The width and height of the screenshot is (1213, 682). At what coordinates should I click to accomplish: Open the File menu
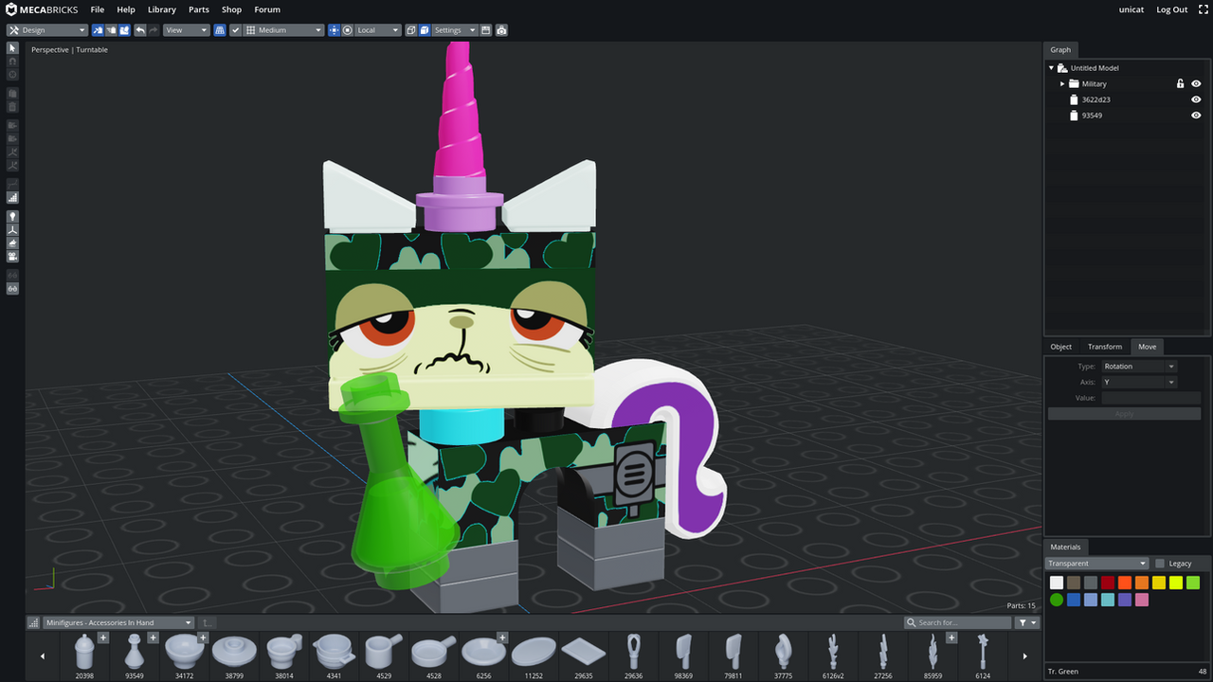(98, 9)
